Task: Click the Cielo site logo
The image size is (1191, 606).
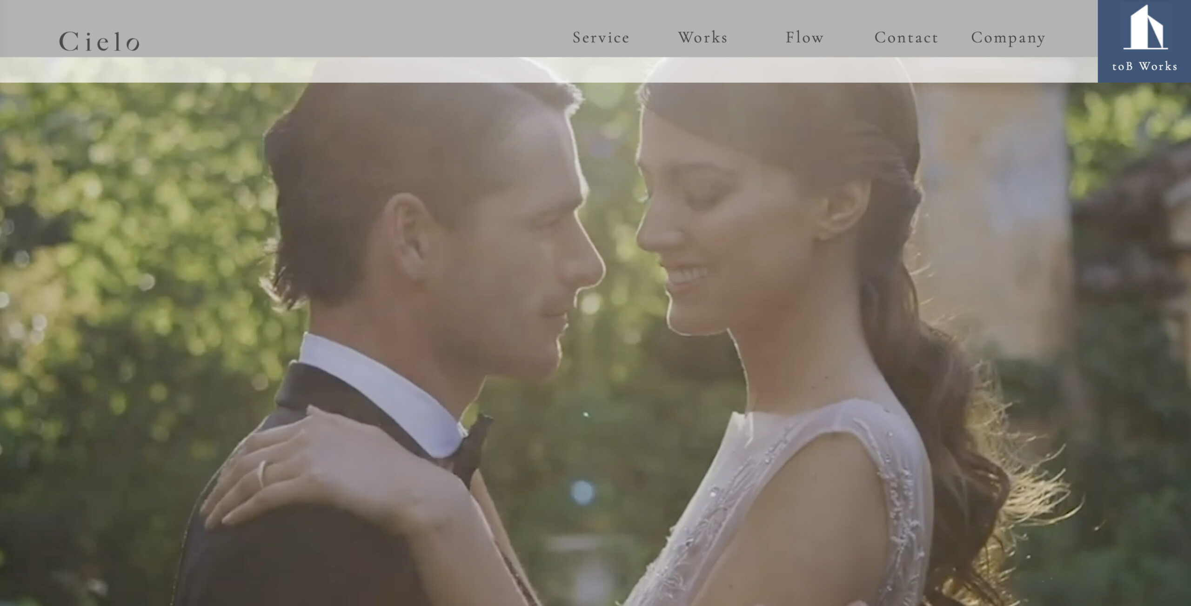Action: pos(99,41)
